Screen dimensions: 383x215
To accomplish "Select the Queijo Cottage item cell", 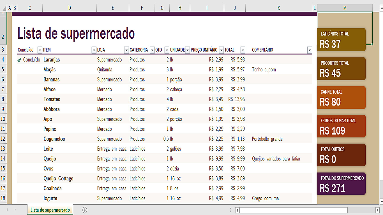I will pyautogui.click(x=70, y=179).
